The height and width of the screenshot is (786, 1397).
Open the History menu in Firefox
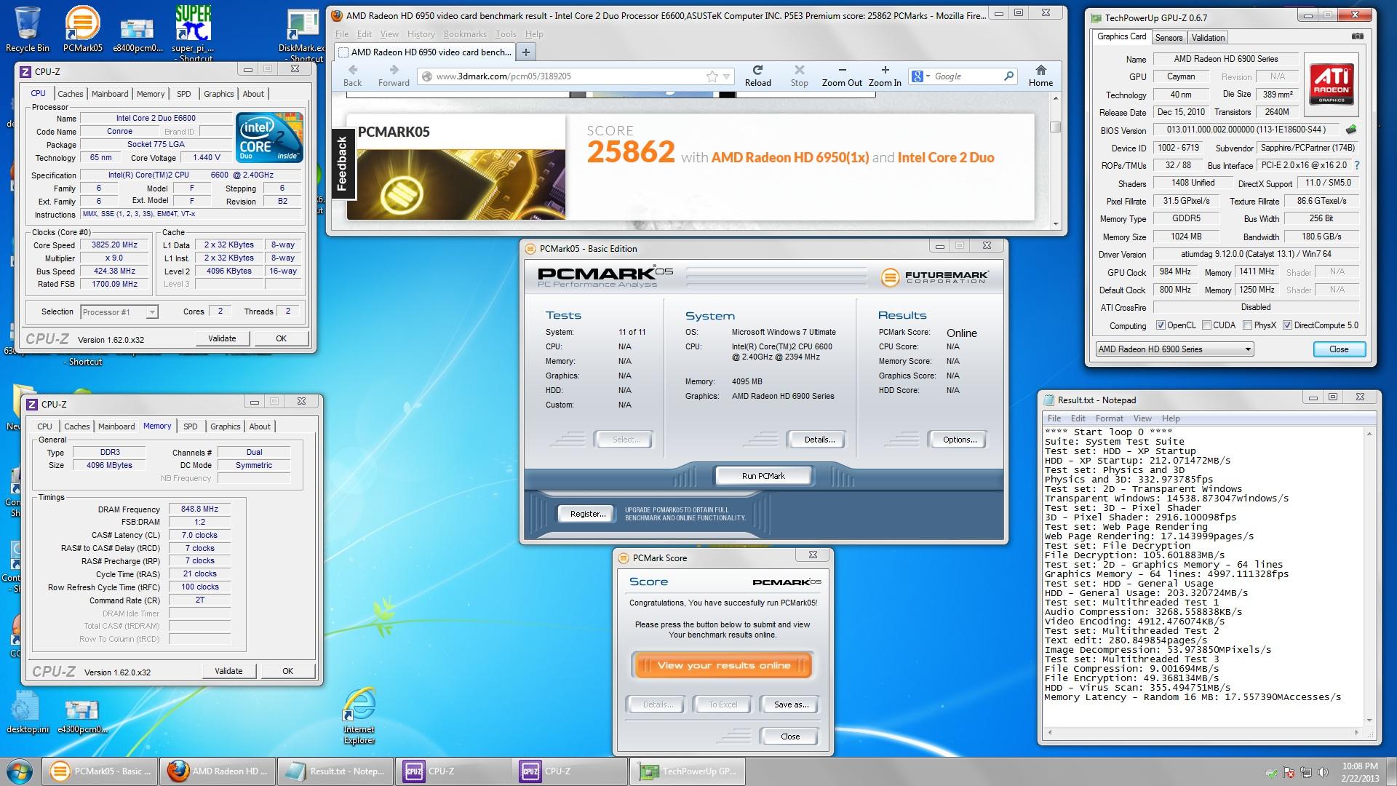pyautogui.click(x=421, y=34)
